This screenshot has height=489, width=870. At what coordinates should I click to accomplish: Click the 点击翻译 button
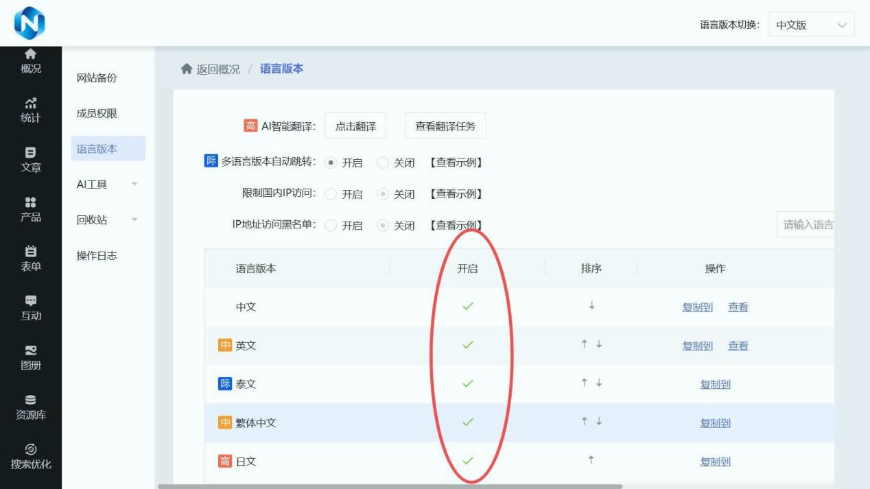[355, 126]
